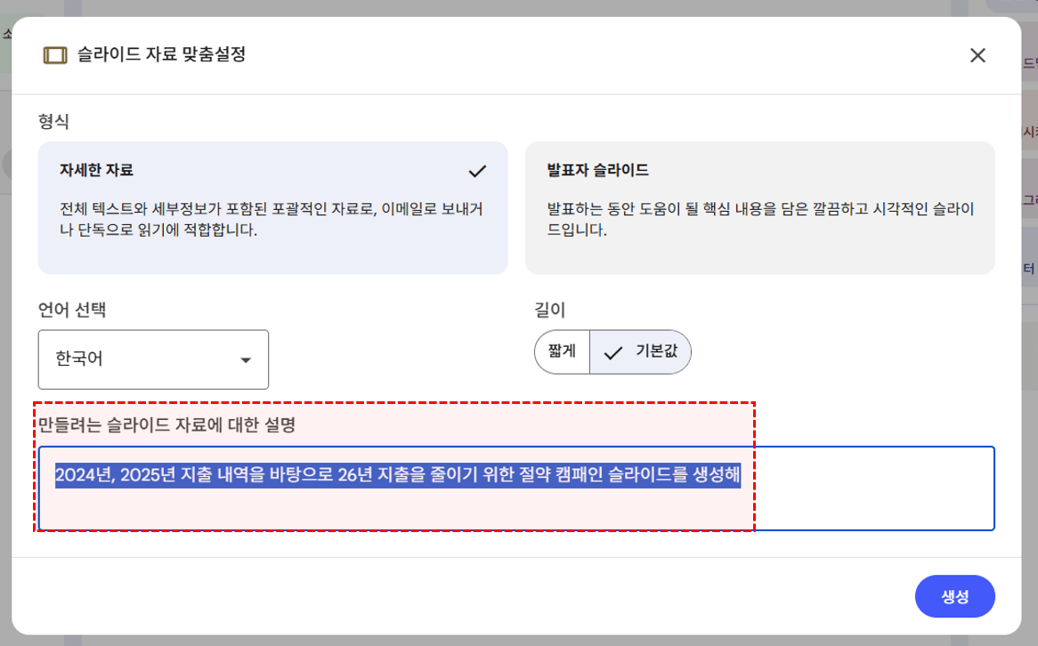Click the 만들려는 슬라이드 자료에 대한 설명 label
Viewport: 1038px width, 646px height.
pyautogui.click(x=167, y=425)
